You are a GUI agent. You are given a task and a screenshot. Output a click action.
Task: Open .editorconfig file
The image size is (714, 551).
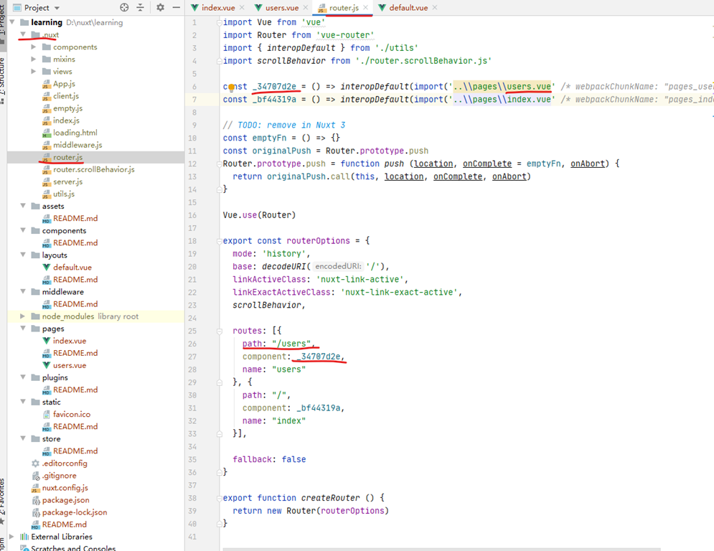tap(64, 463)
